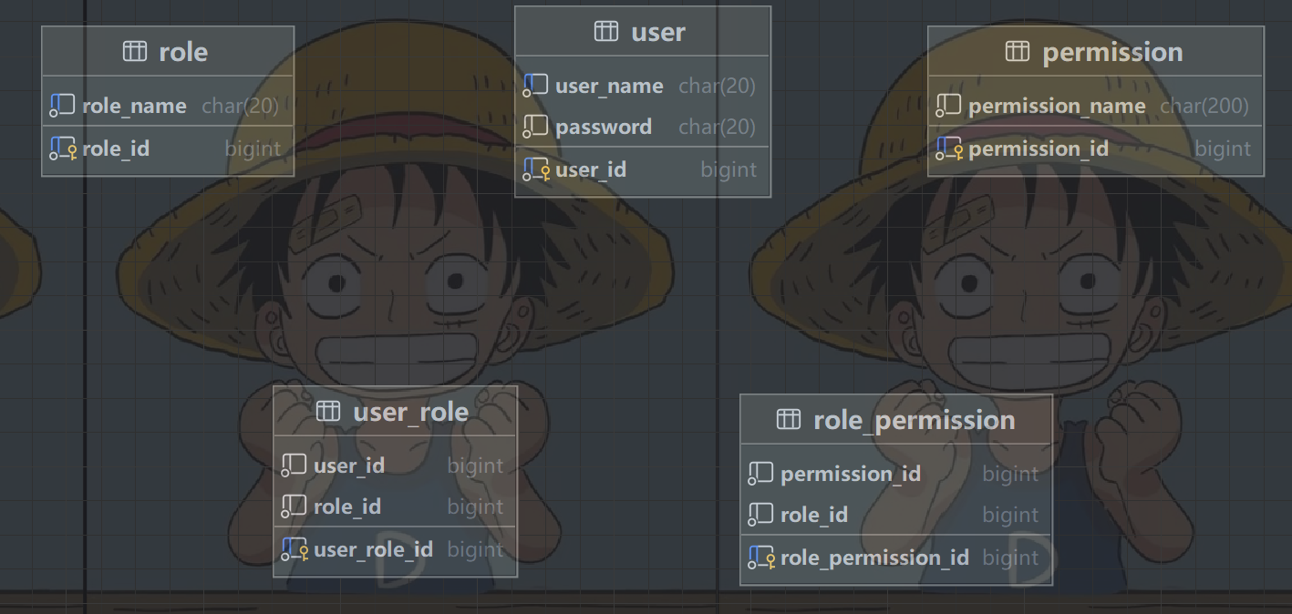Image resolution: width=1292 pixels, height=614 pixels.
Task: Click the primary key icon of role.role_id
Action: click(x=63, y=148)
